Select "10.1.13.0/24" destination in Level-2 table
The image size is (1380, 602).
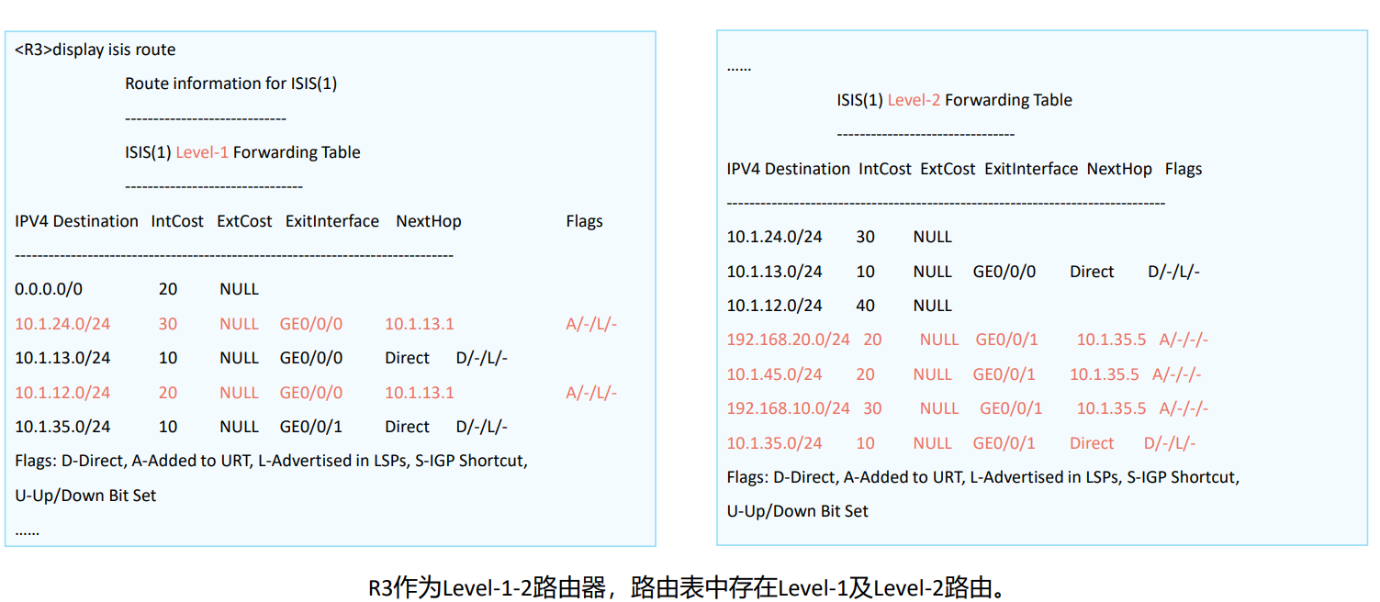click(775, 272)
